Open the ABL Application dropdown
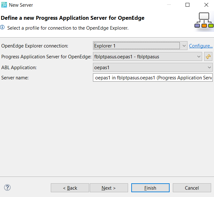 click(153, 67)
